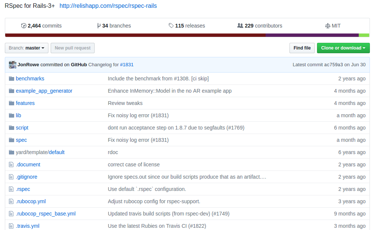Click the branches fork icon
Image resolution: width=374 pixels, height=230 pixels.
(99, 26)
